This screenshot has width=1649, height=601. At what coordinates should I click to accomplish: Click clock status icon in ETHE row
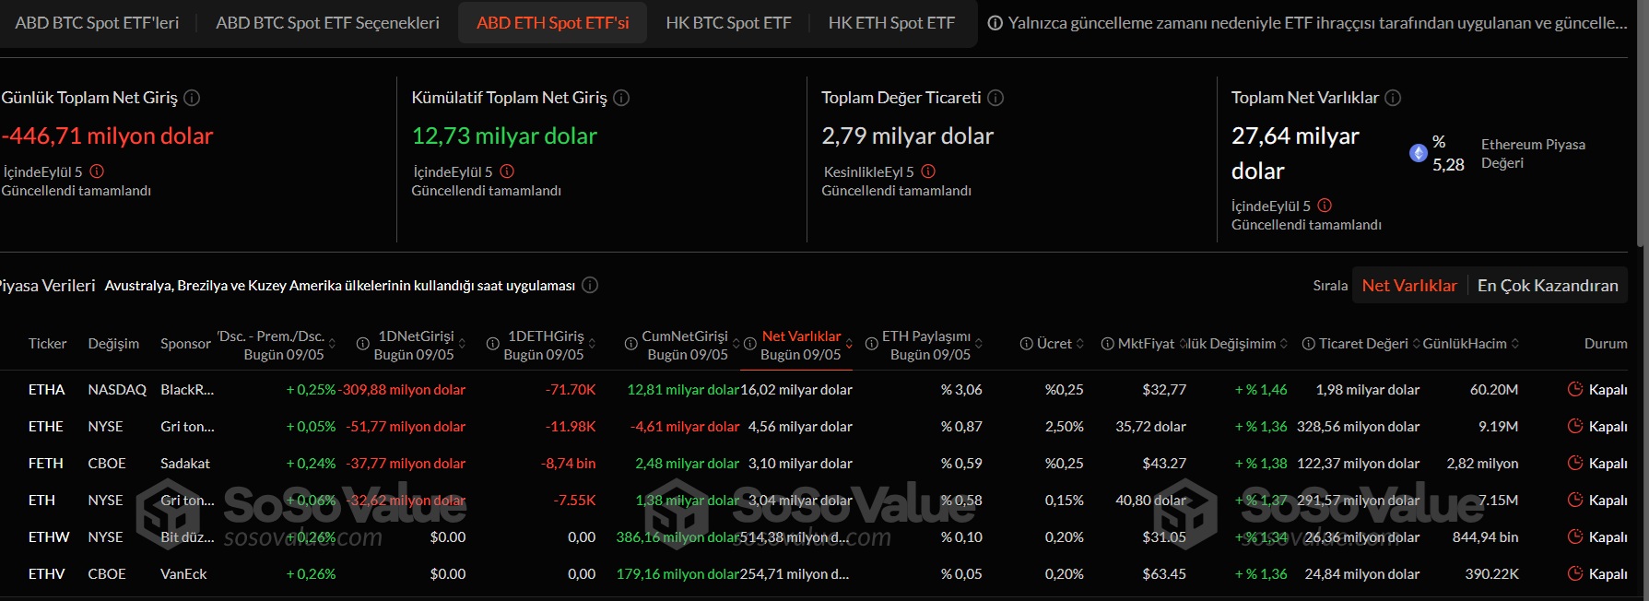click(1575, 426)
